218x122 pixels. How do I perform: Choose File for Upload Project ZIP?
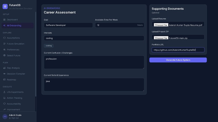click(x=161, y=38)
